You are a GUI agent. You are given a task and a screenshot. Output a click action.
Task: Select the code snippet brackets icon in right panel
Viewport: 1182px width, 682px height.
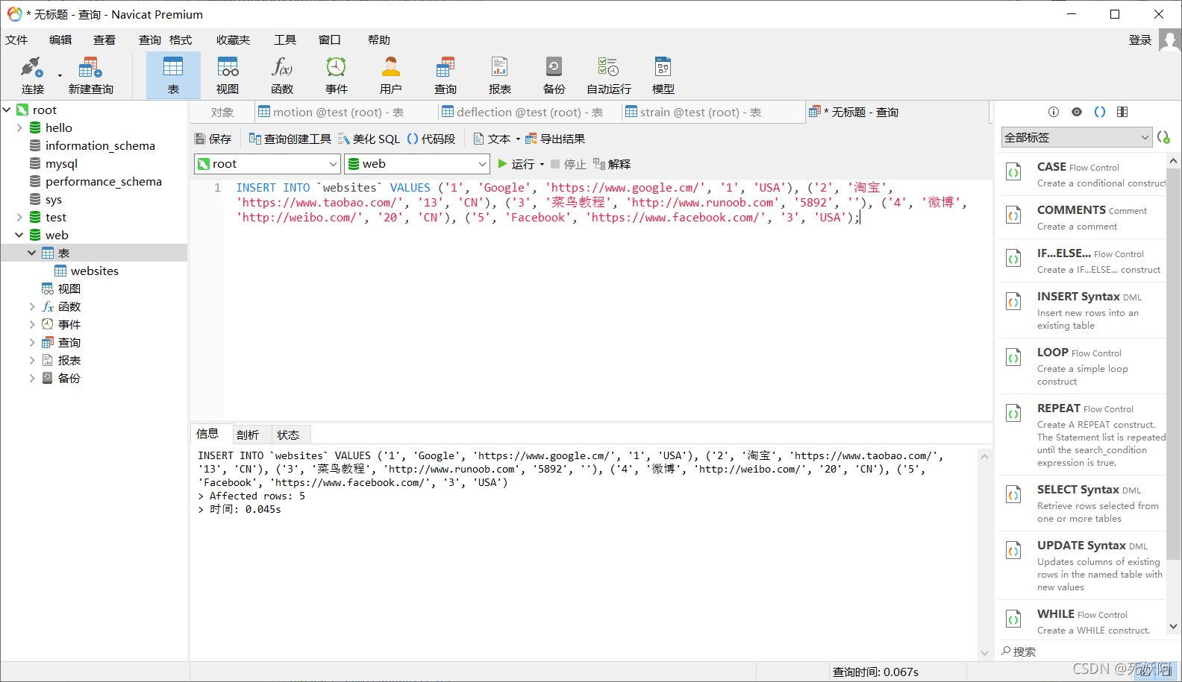click(1100, 112)
